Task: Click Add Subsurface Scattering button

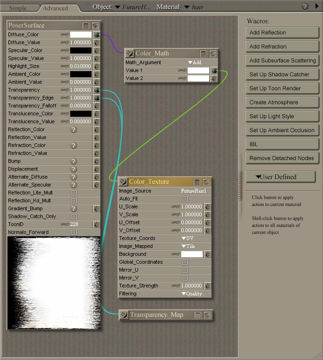Action: [282, 60]
